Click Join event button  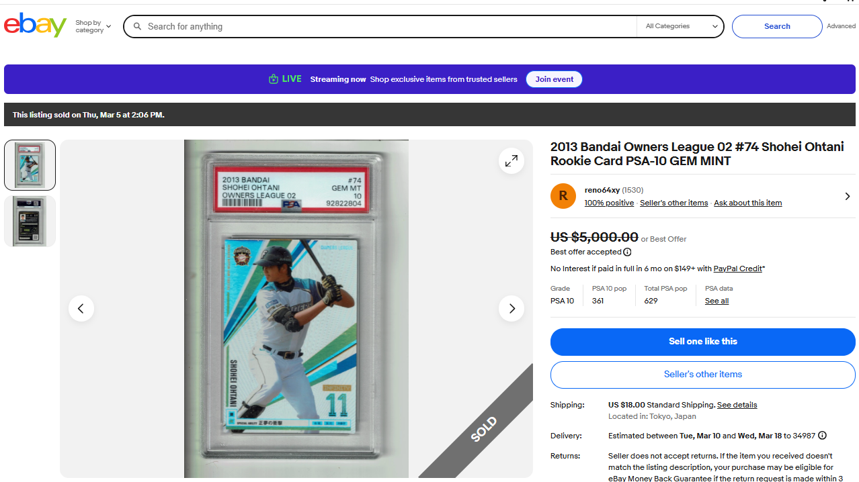(554, 79)
